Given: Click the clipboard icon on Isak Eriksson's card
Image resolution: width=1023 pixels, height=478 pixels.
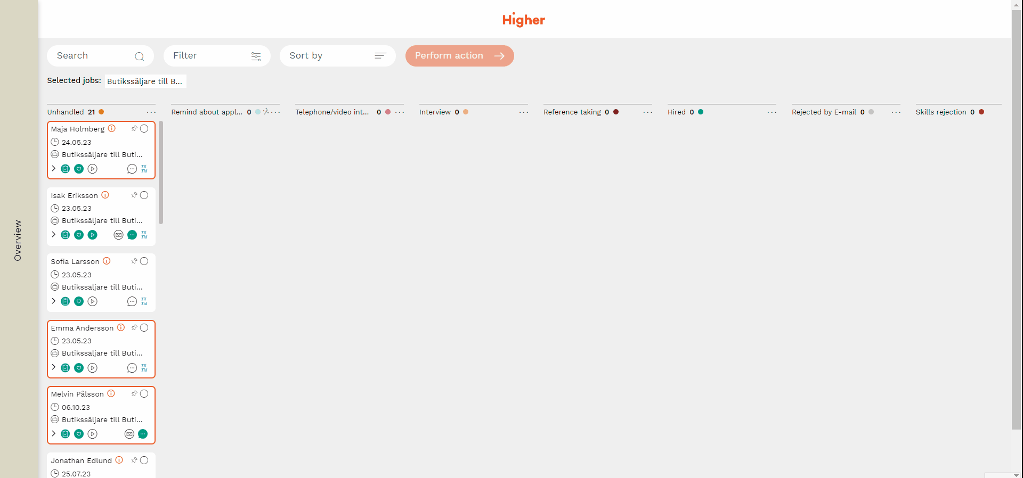Looking at the screenshot, I should point(65,235).
